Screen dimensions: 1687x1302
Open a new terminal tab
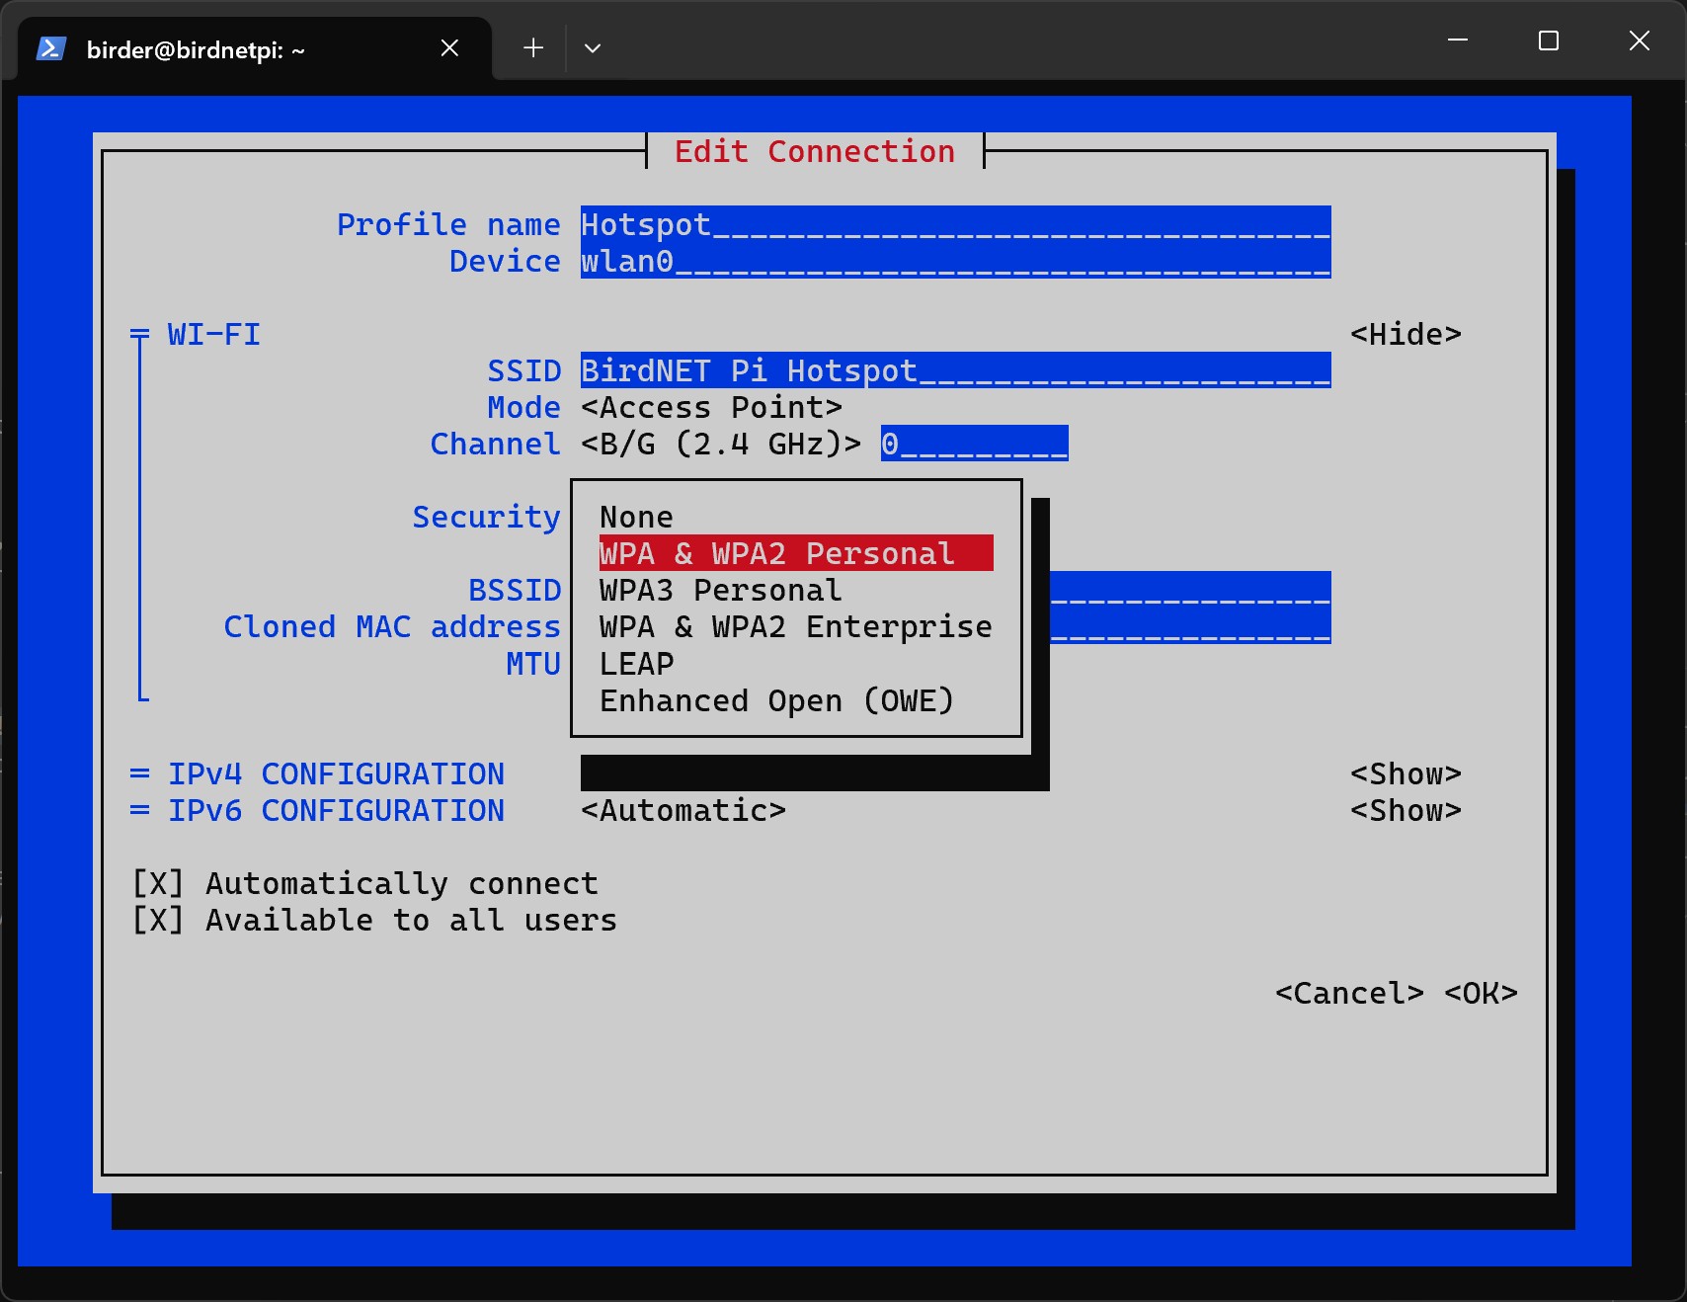(533, 48)
